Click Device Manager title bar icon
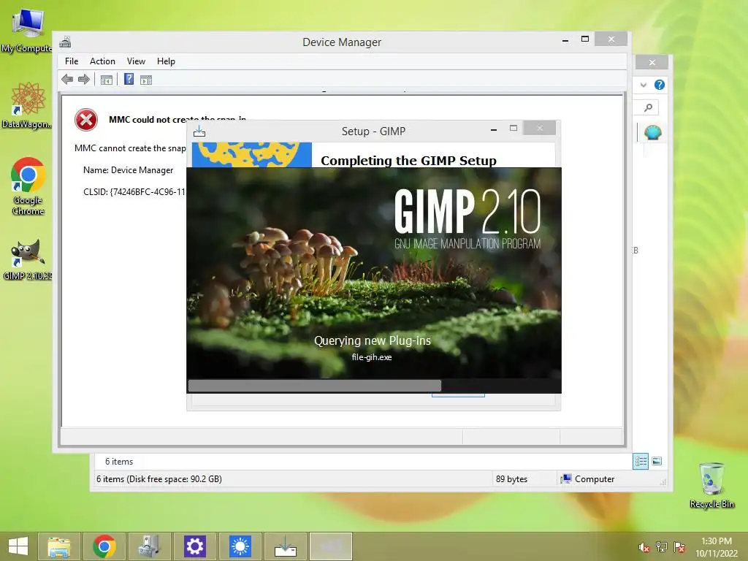 [65, 42]
